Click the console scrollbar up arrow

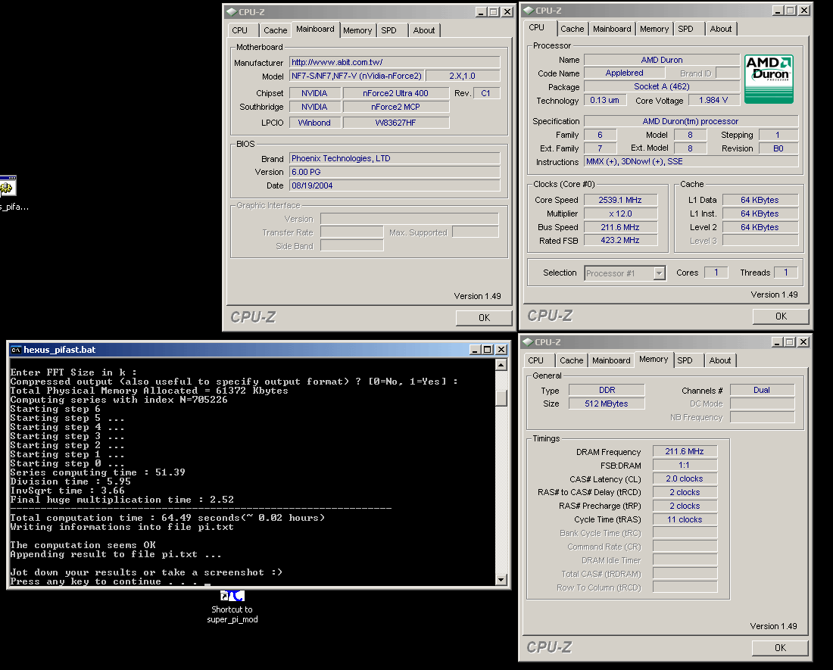click(x=501, y=365)
